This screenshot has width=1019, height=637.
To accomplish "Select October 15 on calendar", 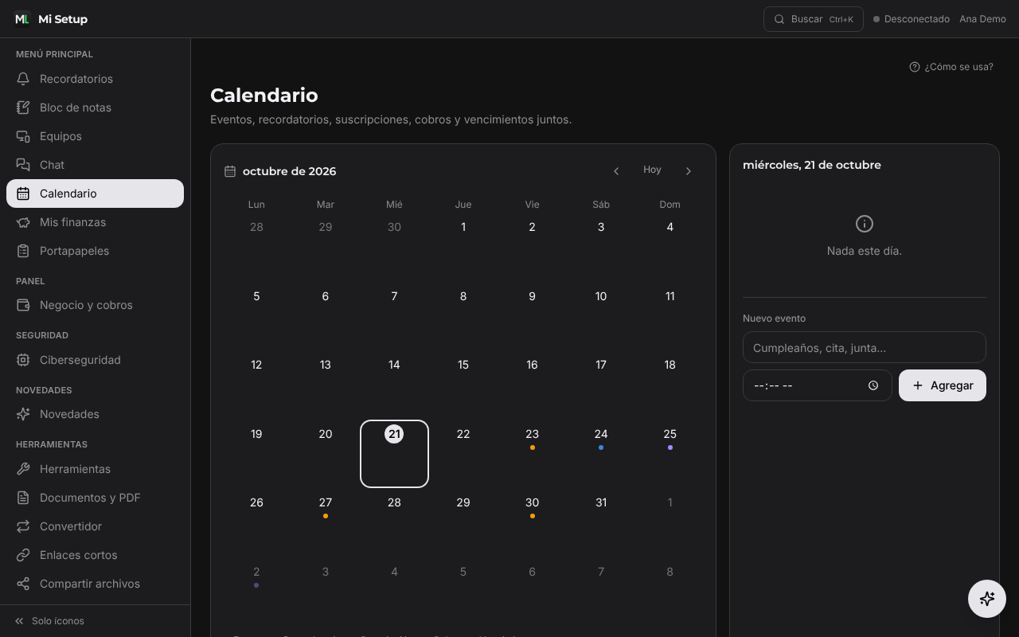I will pos(463,385).
